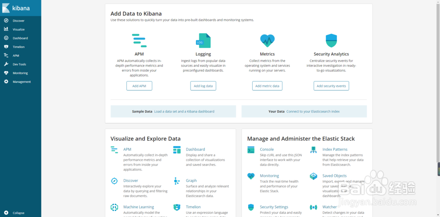Open the Timelion link under Visualize and Explore
The width and height of the screenshot is (440, 217).
pyautogui.click(x=193, y=207)
